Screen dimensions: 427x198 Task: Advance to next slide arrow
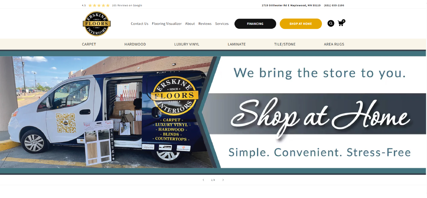223,180
